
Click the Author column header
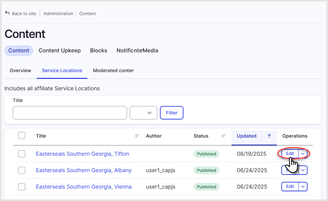(x=154, y=136)
